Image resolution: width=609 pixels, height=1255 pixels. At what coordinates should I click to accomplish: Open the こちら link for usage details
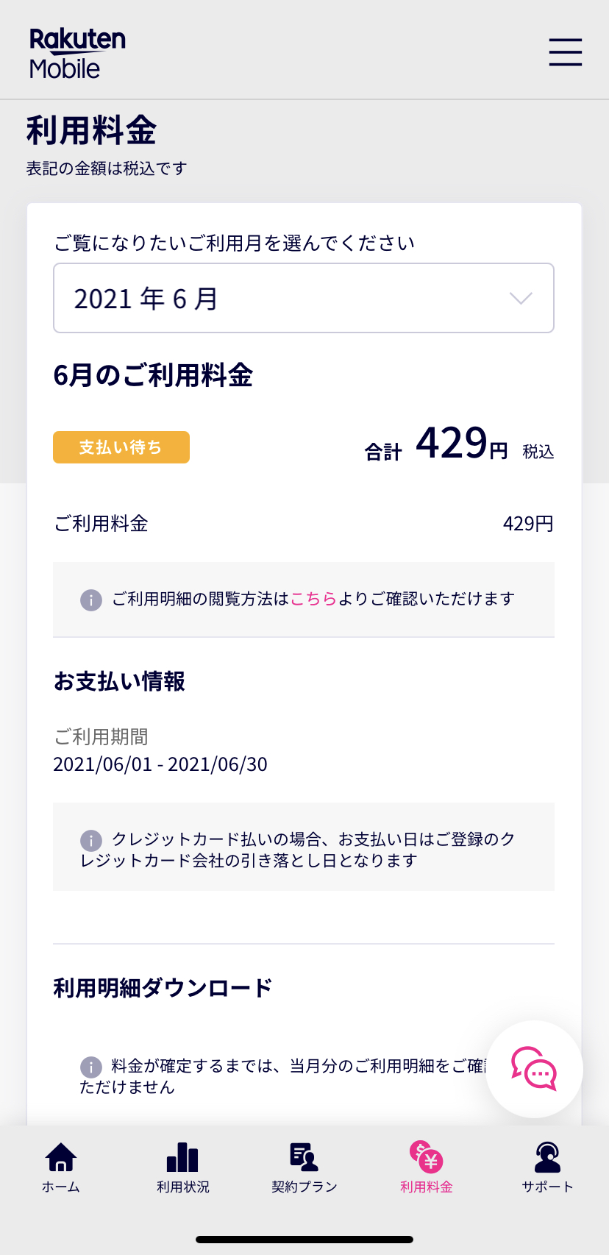point(313,599)
